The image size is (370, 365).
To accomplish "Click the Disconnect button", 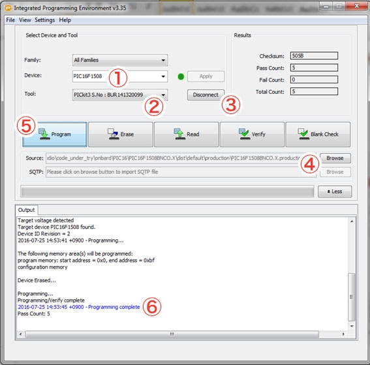I will [206, 95].
